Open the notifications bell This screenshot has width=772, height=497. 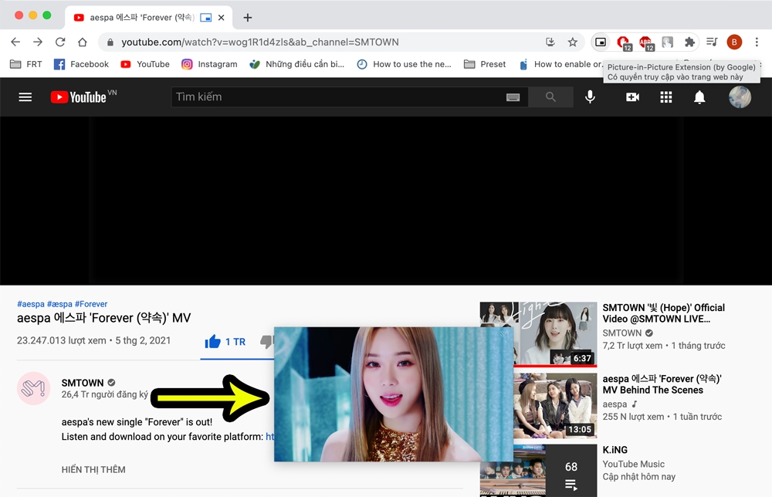click(x=699, y=96)
